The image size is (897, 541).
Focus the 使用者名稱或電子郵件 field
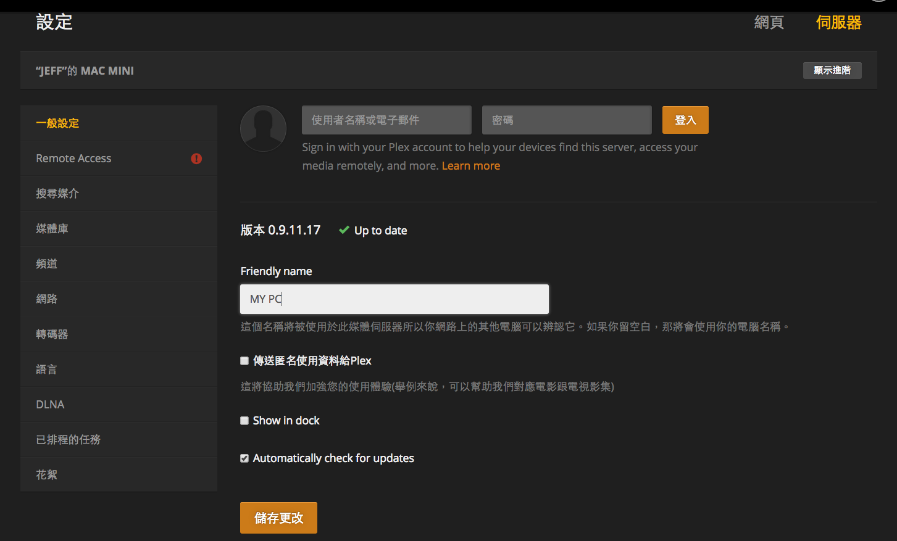(x=386, y=120)
